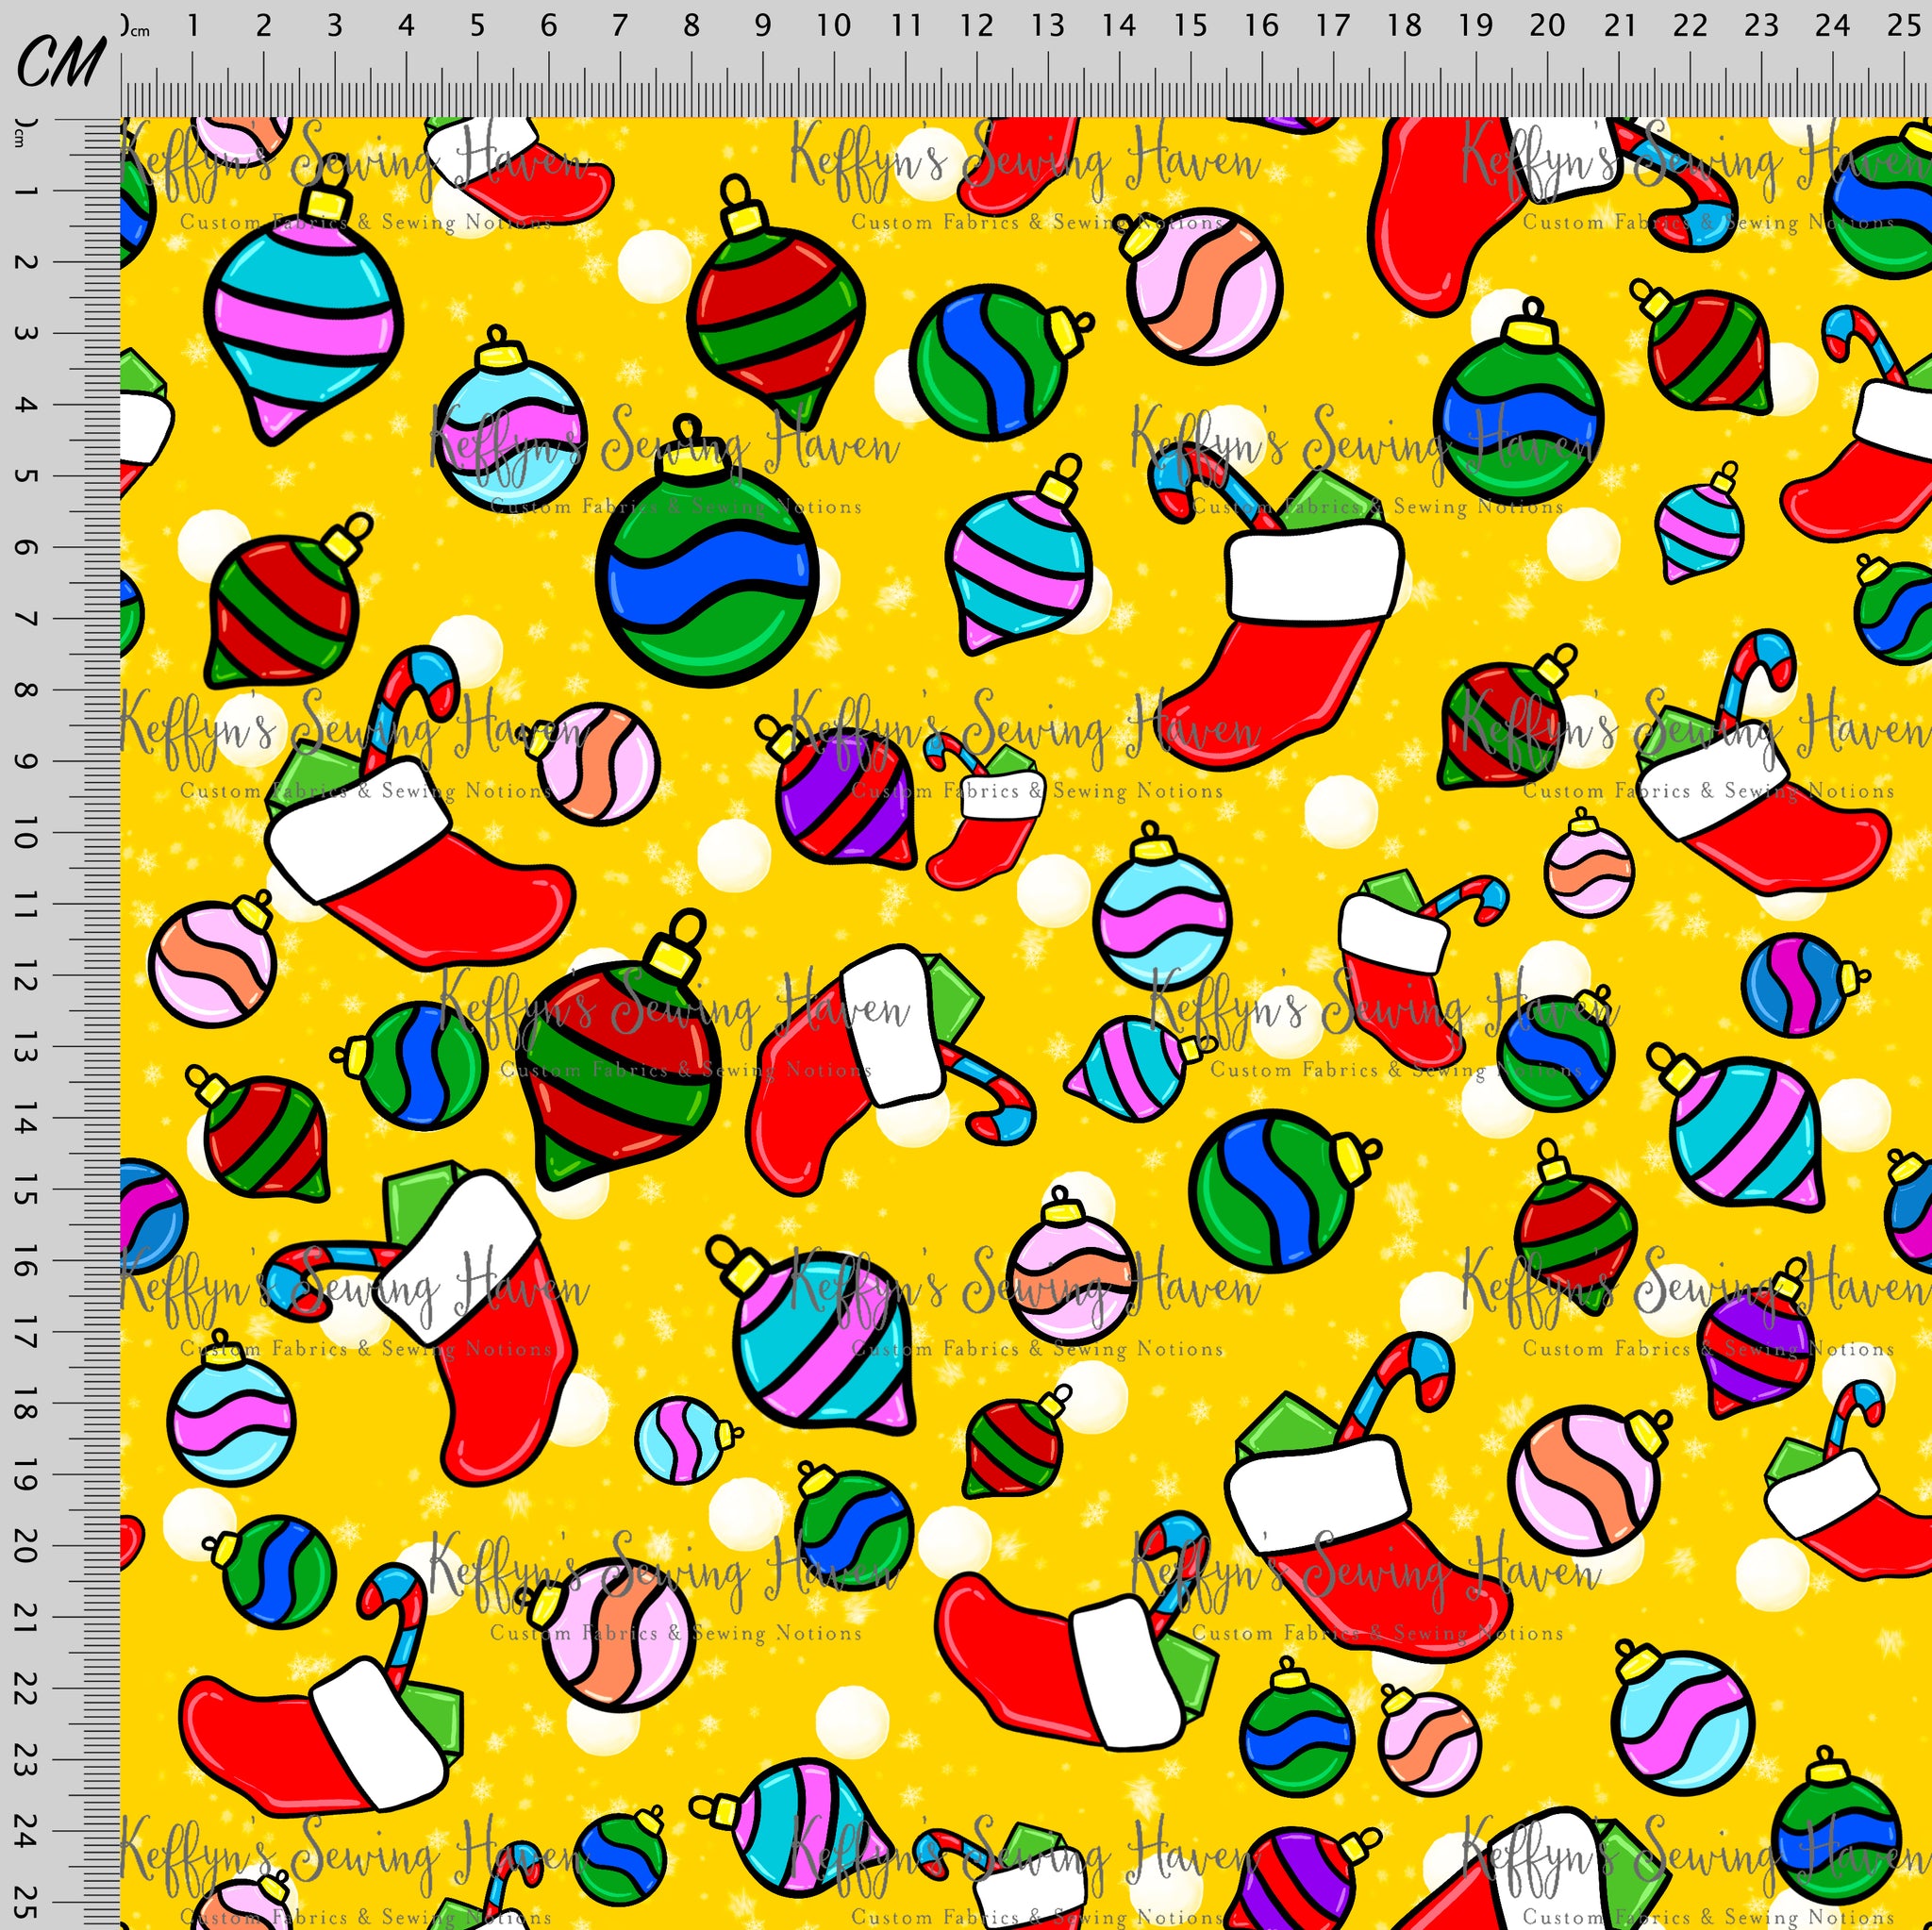The width and height of the screenshot is (1932, 1930).
Task: Click the number 21 on the left ruler
Action: click(x=25, y=1618)
